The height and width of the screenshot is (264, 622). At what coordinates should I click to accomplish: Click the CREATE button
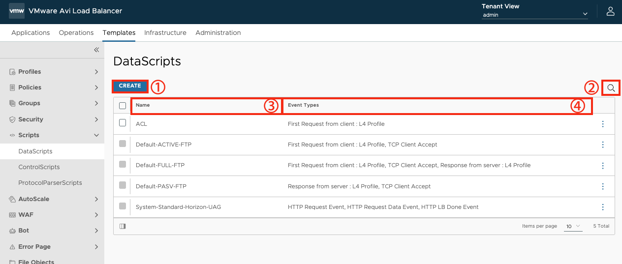point(130,86)
